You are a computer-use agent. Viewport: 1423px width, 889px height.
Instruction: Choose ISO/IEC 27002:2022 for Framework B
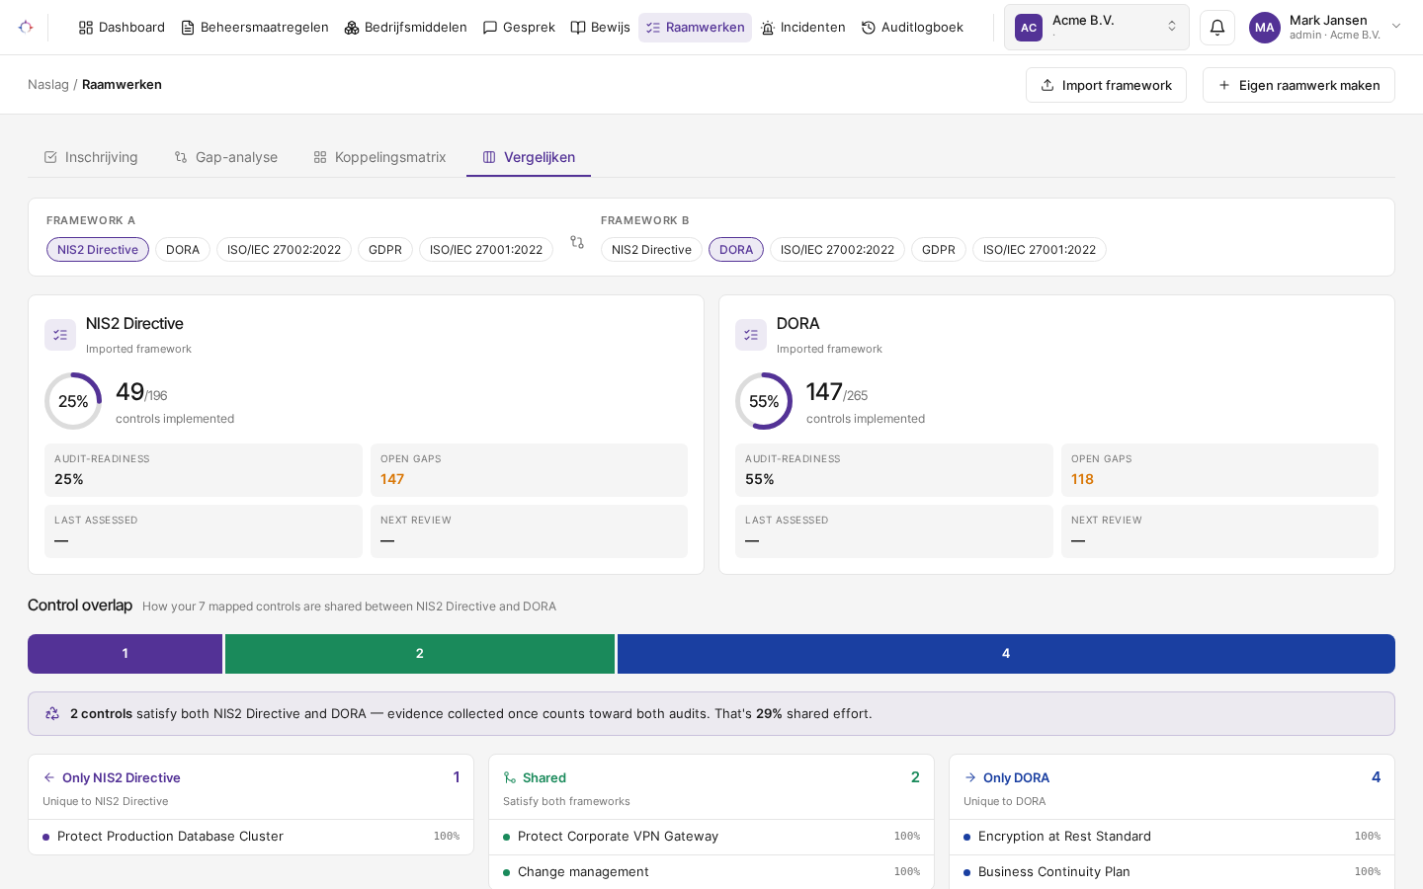837,250
